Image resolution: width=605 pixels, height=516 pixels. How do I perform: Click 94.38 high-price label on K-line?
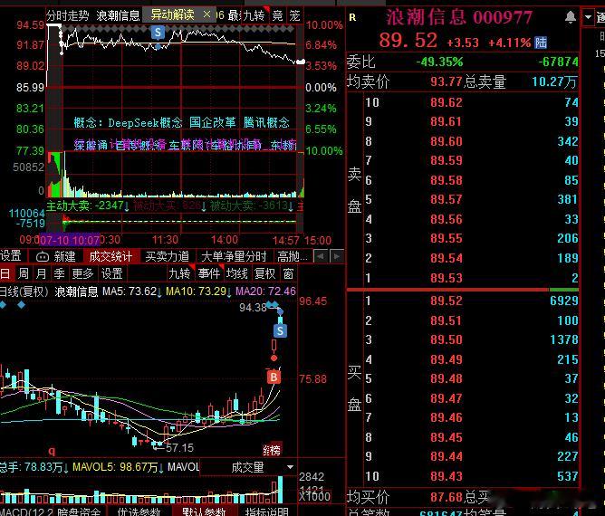click(253, 308)
